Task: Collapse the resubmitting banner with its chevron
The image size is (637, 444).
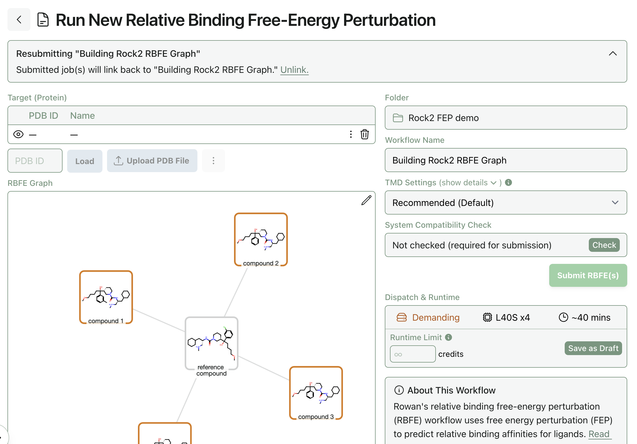Action: pyautogui.click(x=613, y=53)
